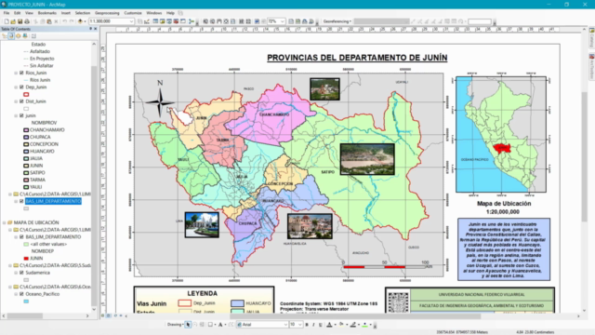Select List By Source icon
This screenshot has height=335, width=595.
pos(11,35)
